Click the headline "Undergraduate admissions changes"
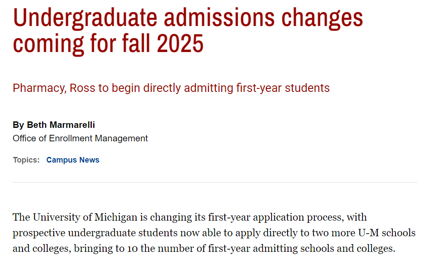 (x=188, y=18)
